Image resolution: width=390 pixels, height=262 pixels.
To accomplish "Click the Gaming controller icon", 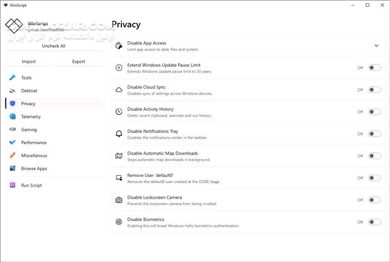I will 12,129.
